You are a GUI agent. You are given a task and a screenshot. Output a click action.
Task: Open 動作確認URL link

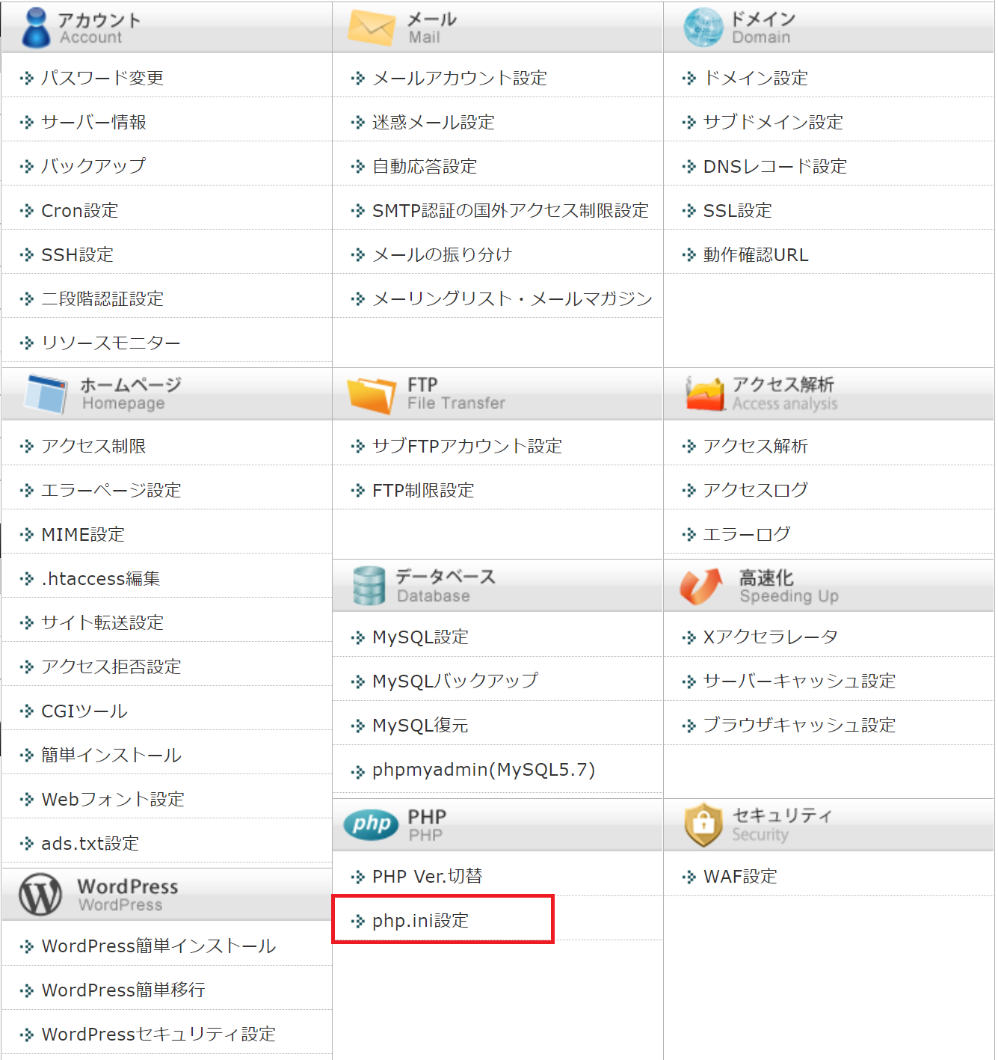coord(756,254)
